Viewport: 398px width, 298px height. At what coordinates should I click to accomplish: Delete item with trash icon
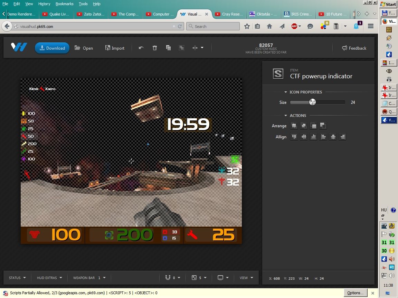coord(154,48)
